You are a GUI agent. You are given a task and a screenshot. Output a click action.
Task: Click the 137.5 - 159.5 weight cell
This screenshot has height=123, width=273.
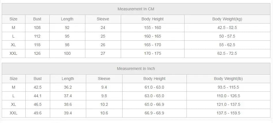pyautogui.click(x=228, y=113)
